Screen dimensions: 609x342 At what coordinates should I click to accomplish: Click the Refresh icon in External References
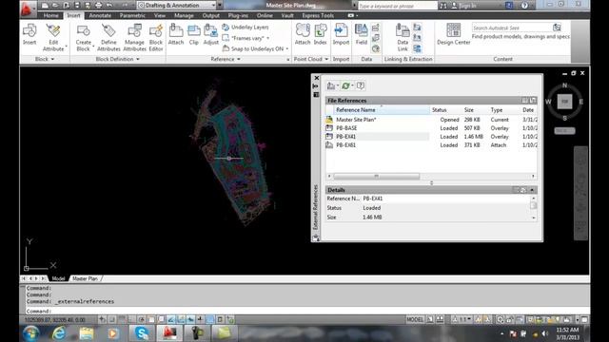pos(346,85)
